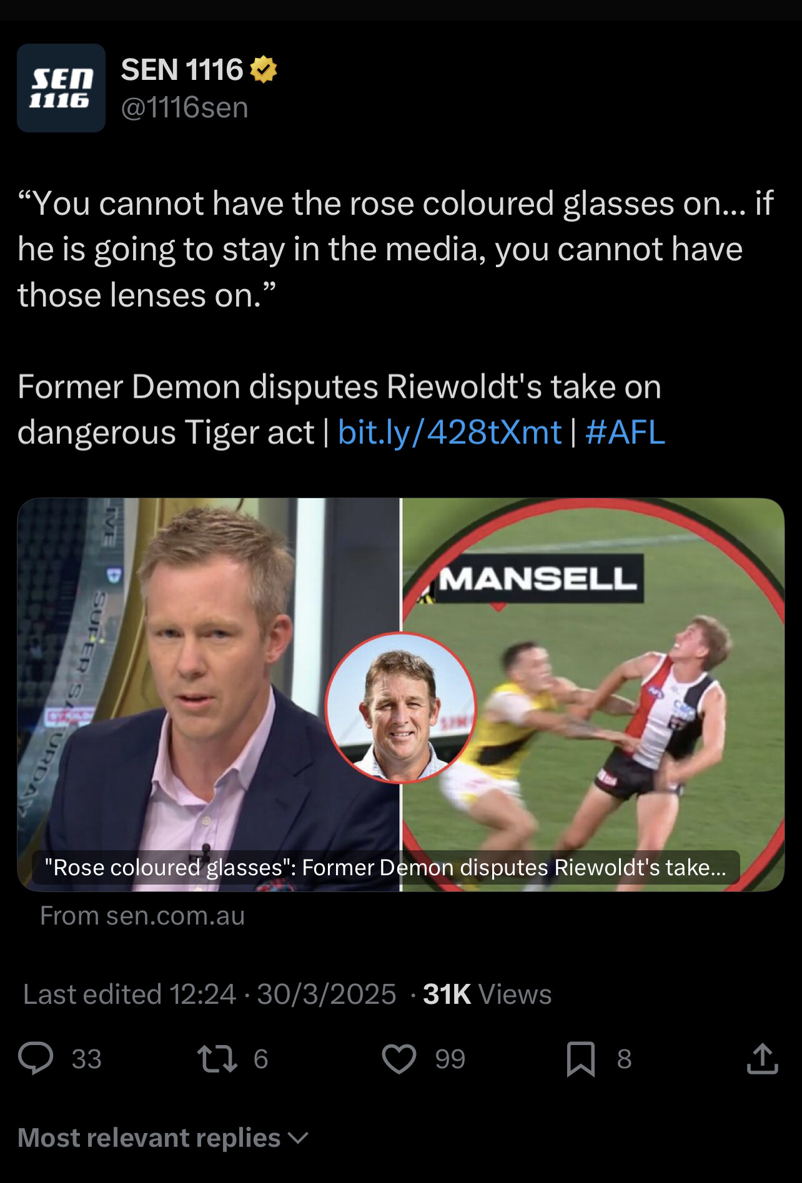Open the share upload icon
Image resolution: width=802 pixels, height=1183 pixels.
(762, 1058)
